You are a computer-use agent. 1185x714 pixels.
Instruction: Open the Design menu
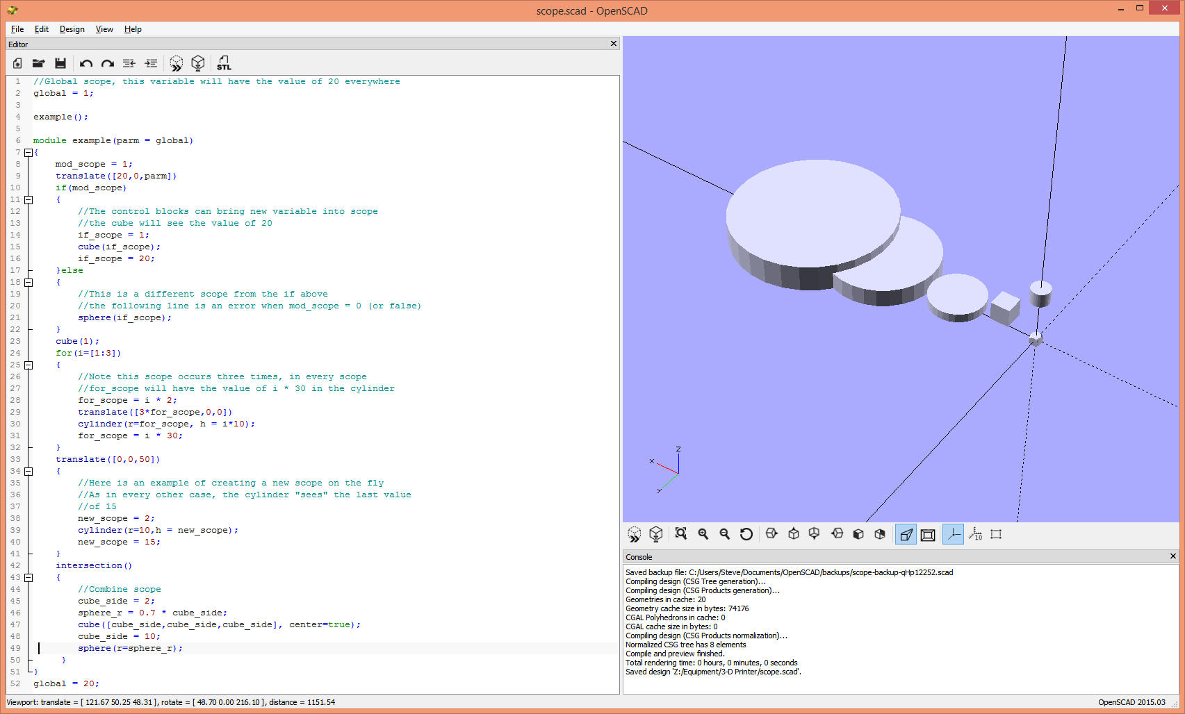point(72,29)
